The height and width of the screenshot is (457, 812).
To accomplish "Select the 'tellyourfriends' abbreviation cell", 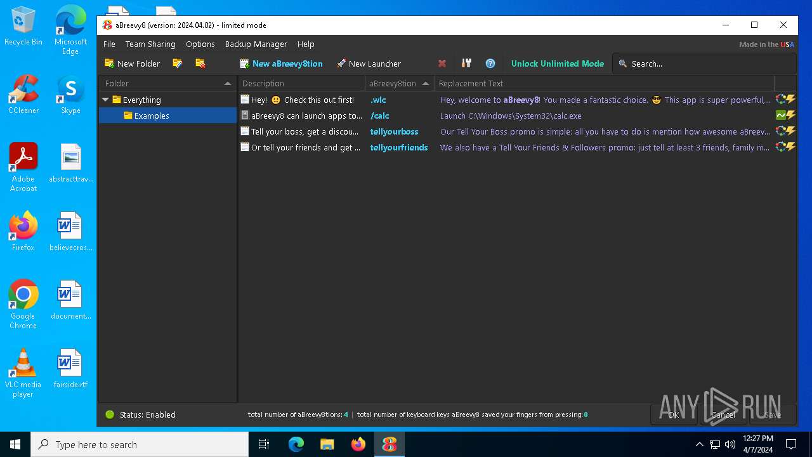I will 399,147.
